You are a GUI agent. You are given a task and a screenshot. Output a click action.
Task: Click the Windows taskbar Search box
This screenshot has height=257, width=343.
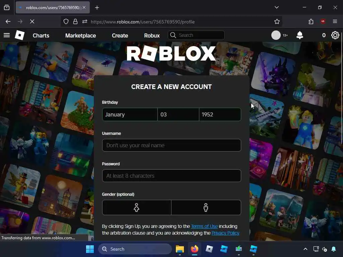pyautogui.click(x=135, y=249)
